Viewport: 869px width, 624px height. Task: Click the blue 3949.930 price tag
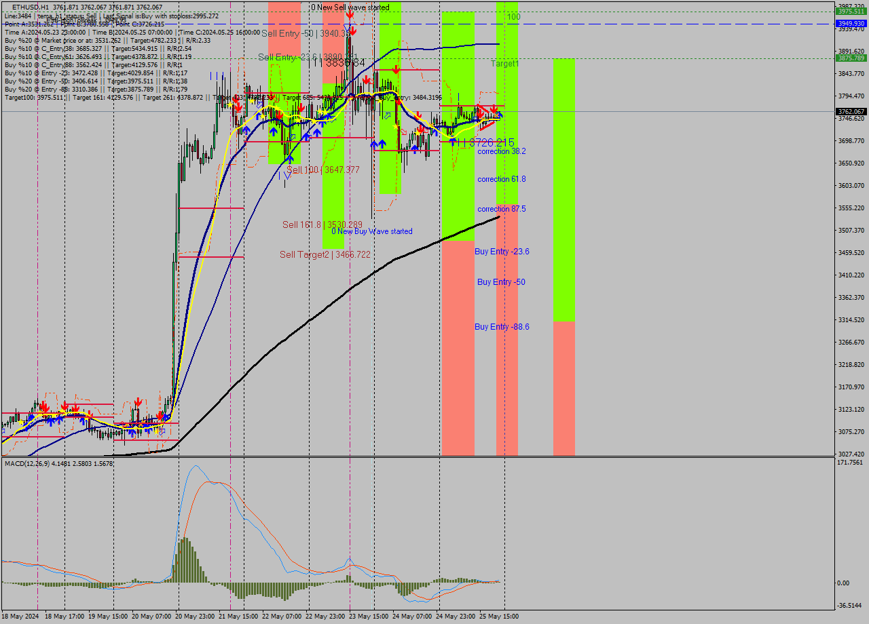point(851,23)
